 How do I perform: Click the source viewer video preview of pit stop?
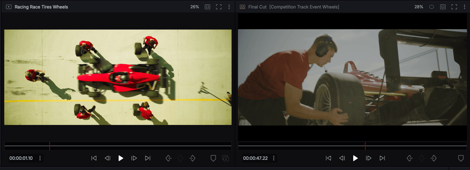click(118, 77)
